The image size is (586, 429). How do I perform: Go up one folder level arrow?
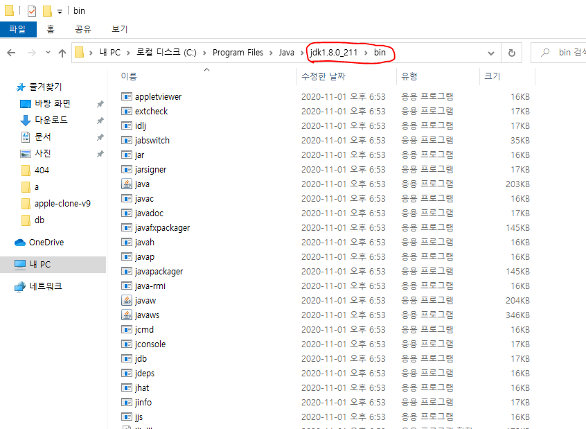pos(62,53)
